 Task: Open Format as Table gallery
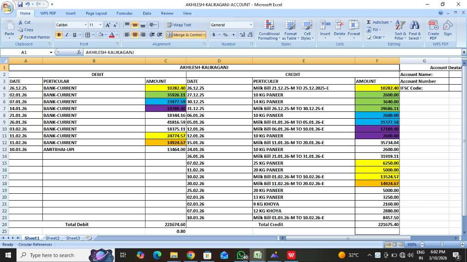coord(290,30)
